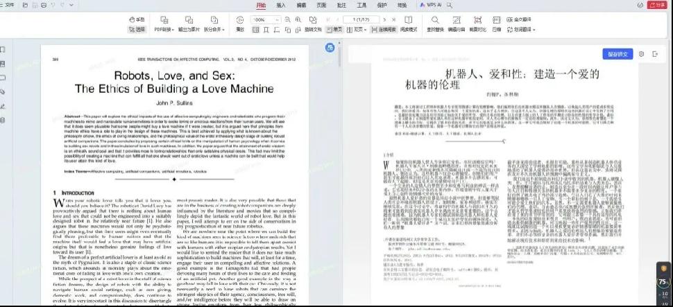Click the blue 保存译文 save translation button

click(x=617, y=54)
